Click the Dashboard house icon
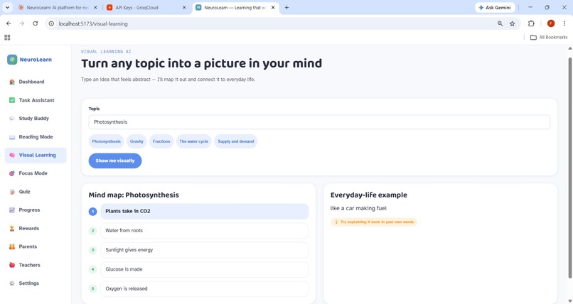 click(x=12, y=82)
